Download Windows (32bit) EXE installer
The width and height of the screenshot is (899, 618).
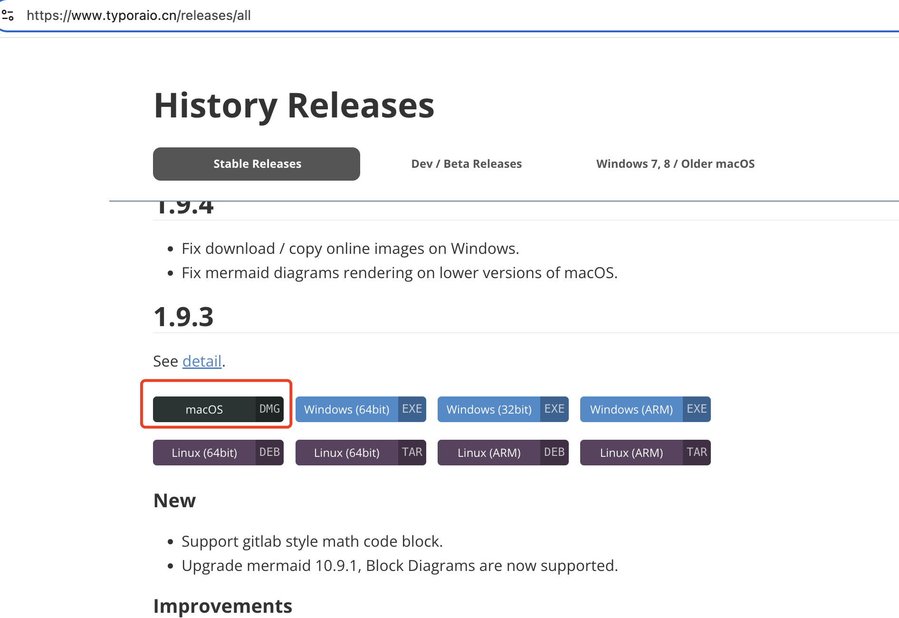(x=503, y=409)
